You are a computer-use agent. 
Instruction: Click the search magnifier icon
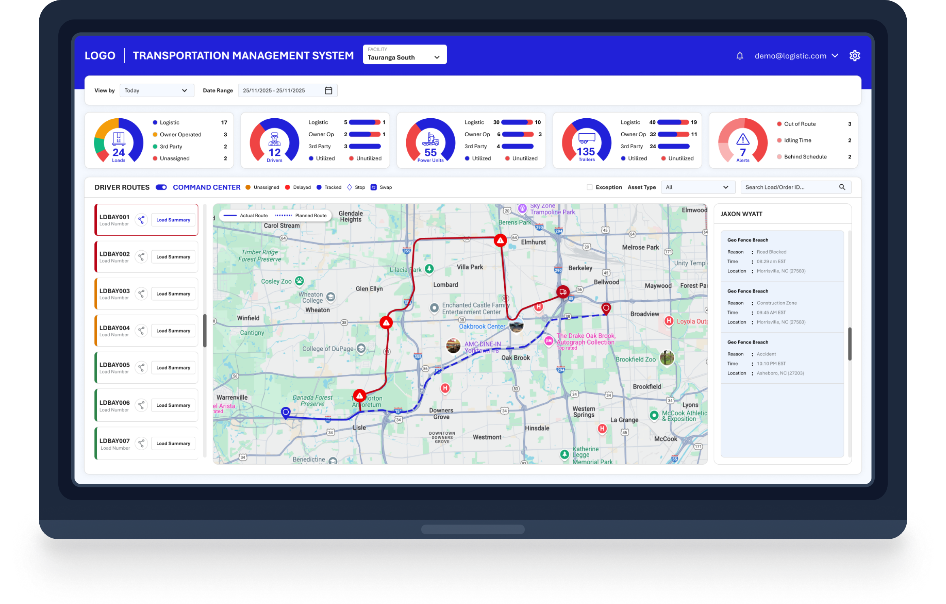tap(842, 187)
